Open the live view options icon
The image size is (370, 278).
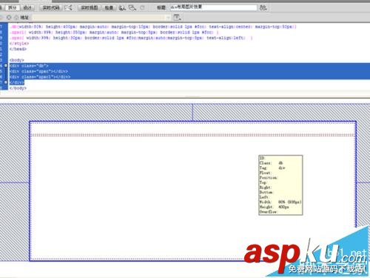pos(177,17)
